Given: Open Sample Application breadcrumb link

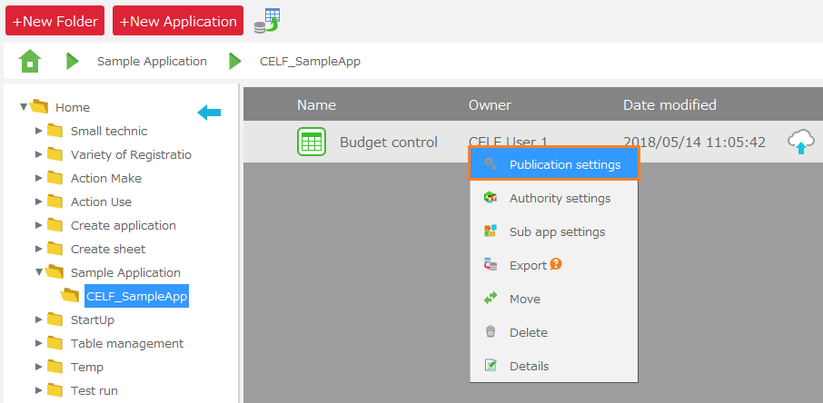Looking at the screenshot, I should [152, 62].
